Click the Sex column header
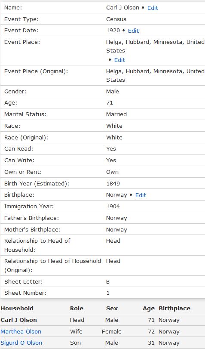The width and height of the screenshot is (205, 349). [112, 309]
